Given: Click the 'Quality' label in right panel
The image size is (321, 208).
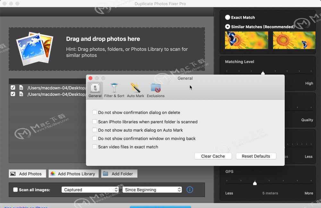Looking at the screenshot, I should pyautogui.click(x=307, y=120).
